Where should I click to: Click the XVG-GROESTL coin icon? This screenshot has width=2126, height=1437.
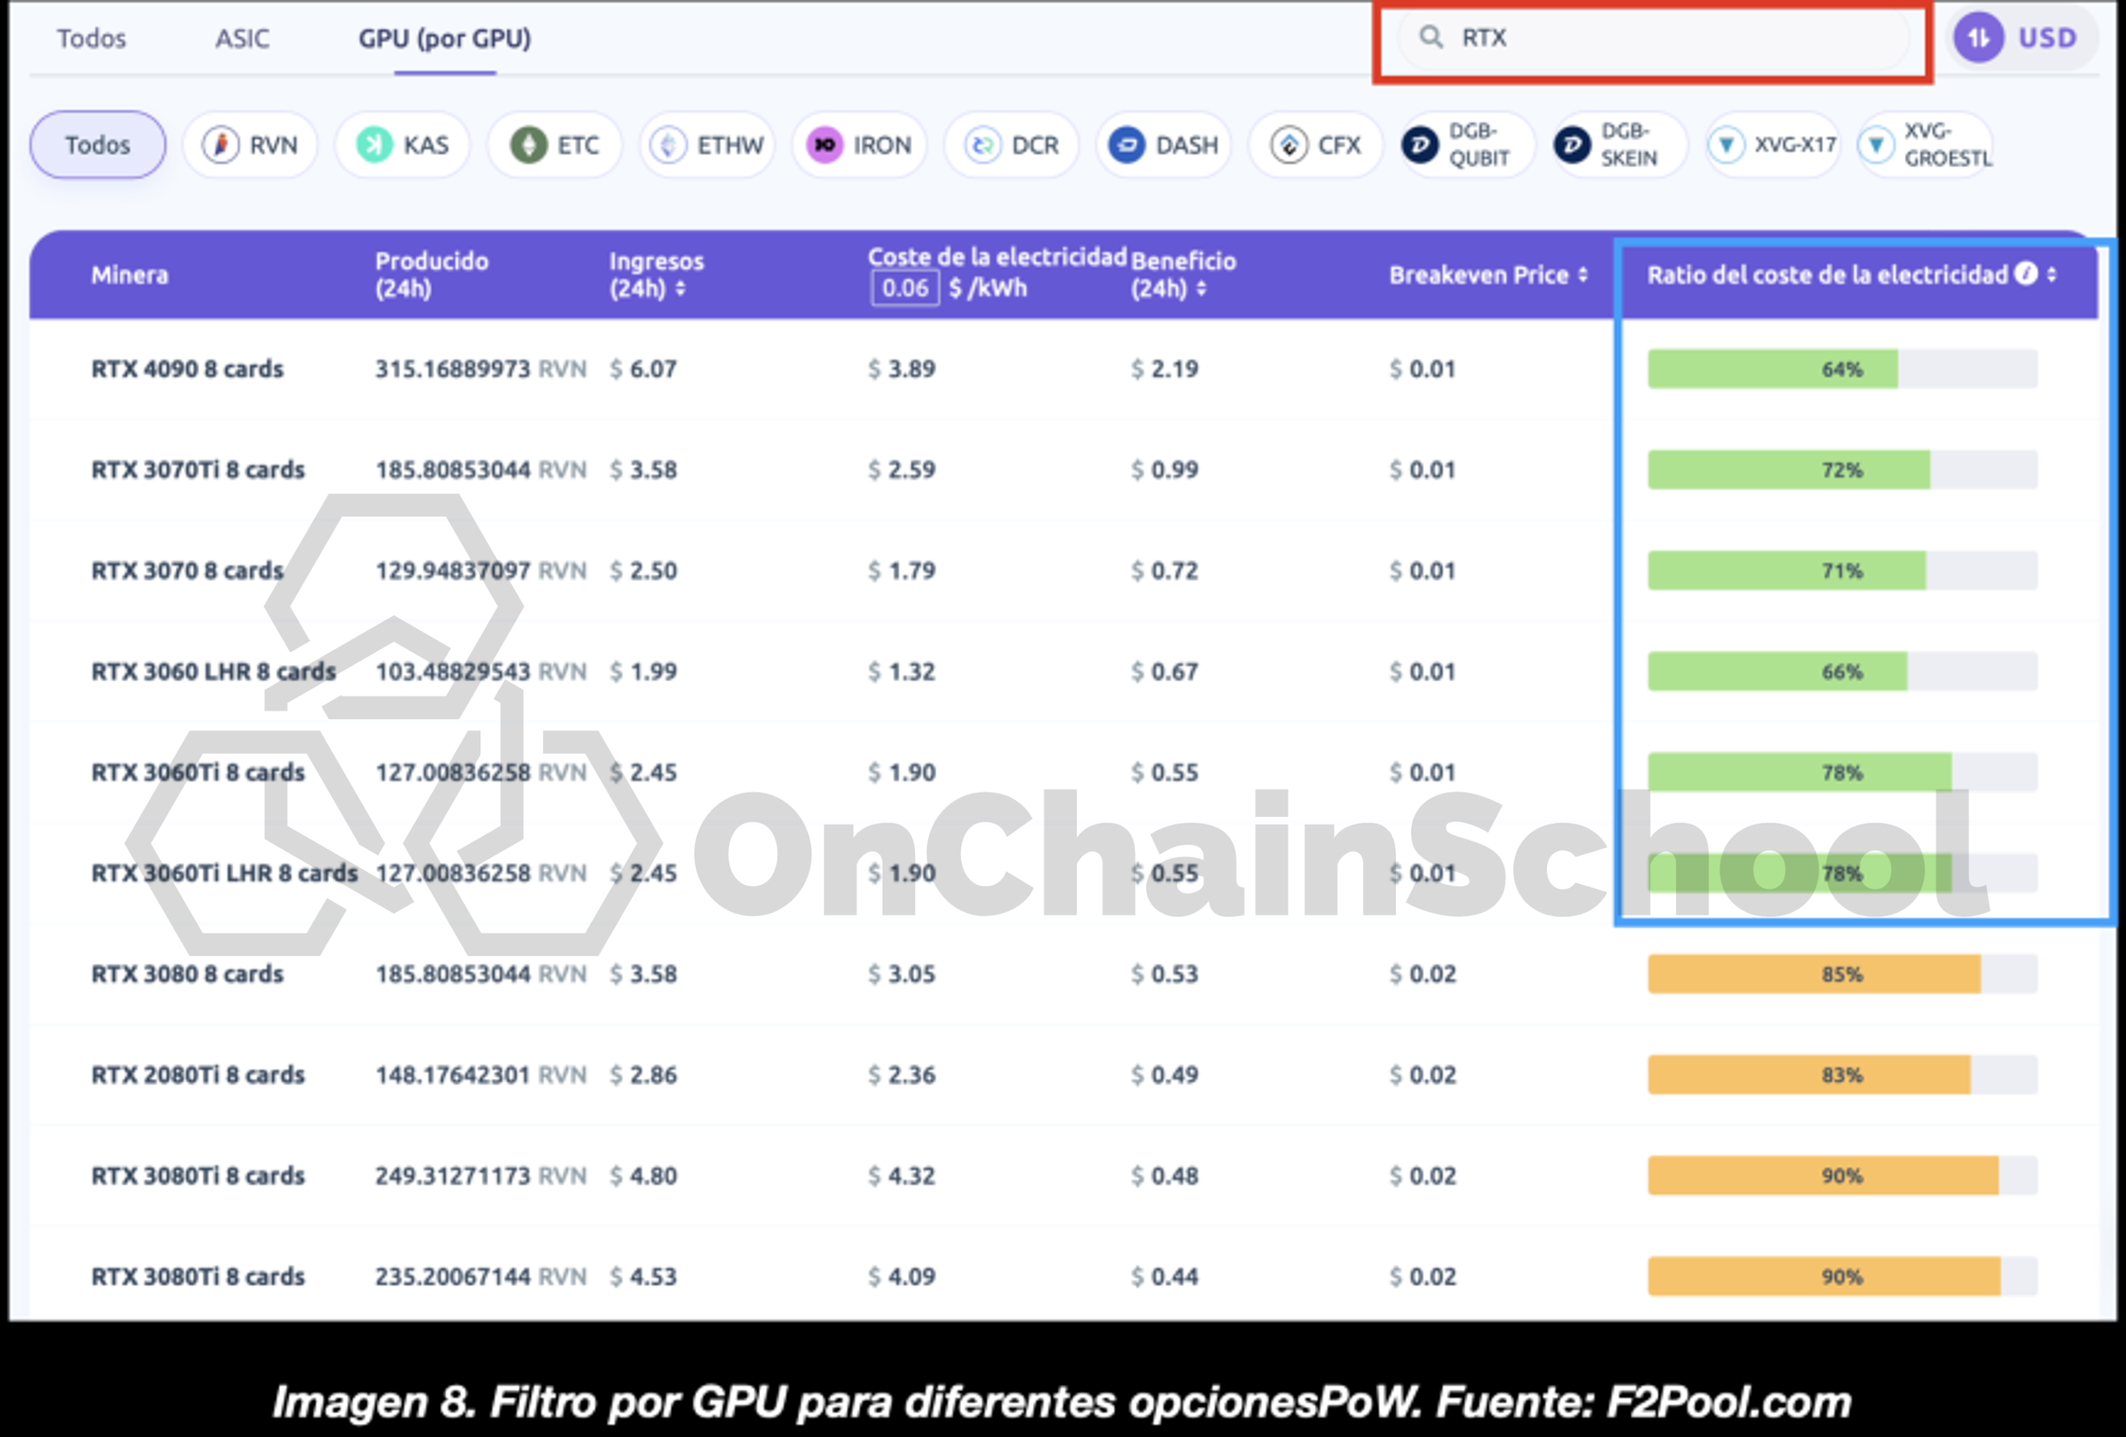pyautogui.click(x=1876, y=145)
